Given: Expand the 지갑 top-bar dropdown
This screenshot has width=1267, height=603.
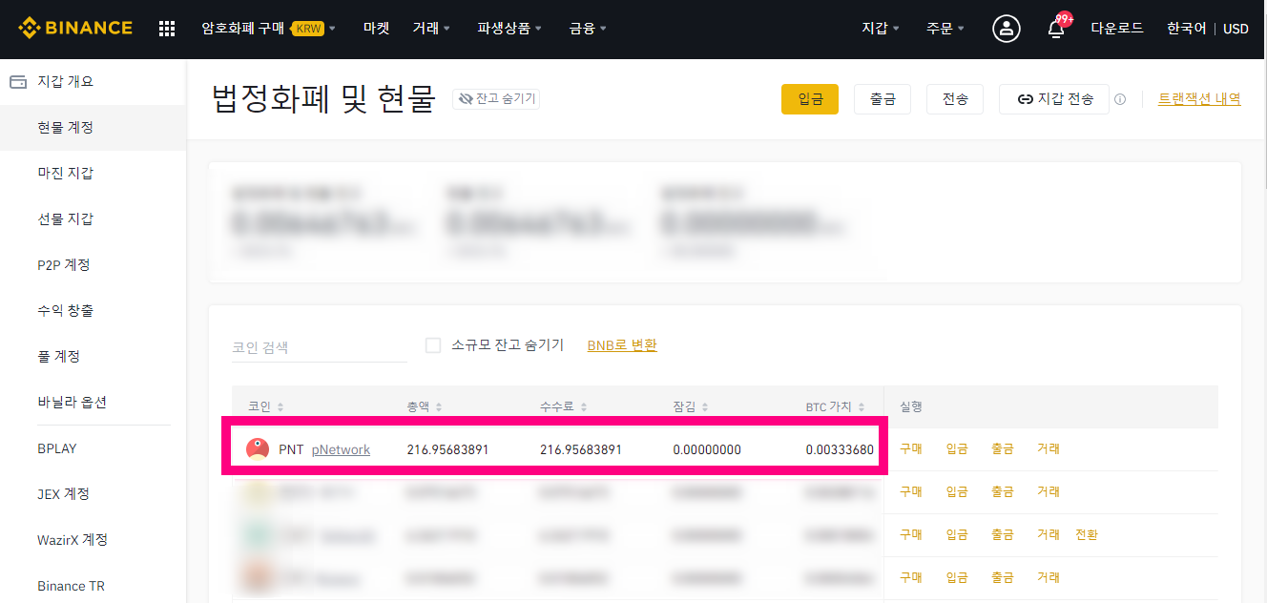Looking at the screenshot, I should [881, 29].
